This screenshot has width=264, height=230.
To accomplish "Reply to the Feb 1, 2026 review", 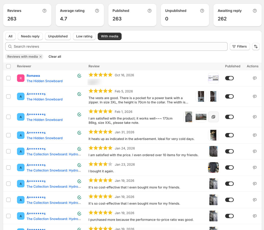I will [255, 117].
